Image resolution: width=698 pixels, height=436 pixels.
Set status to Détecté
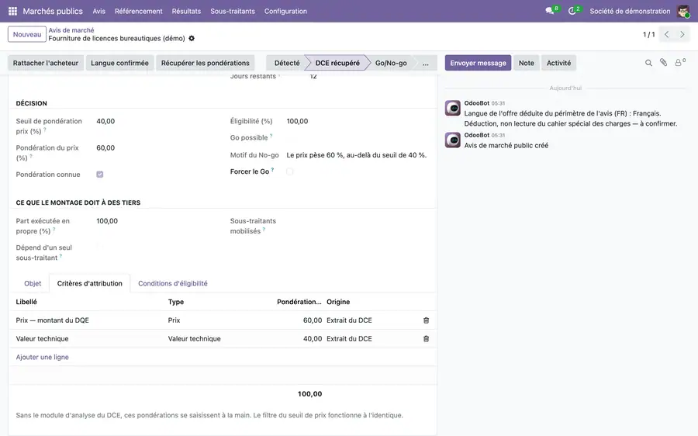[x=287, y=63]
